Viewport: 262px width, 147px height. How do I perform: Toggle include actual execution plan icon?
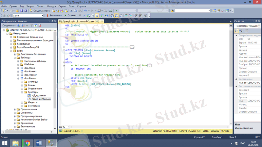pyautogui.click(x=102, y=16)
